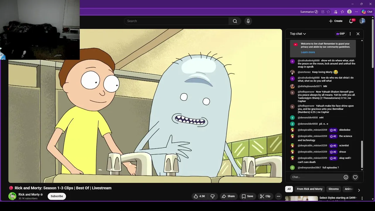Click the #2 badge beside 'scientist'
375x211 pixels.
point(333,146)
